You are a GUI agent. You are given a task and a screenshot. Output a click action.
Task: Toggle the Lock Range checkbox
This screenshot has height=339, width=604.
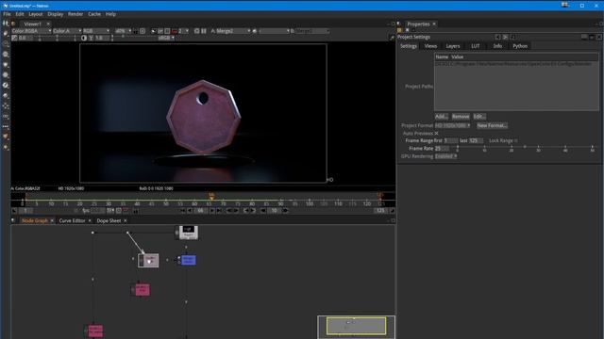coord(516,140)
